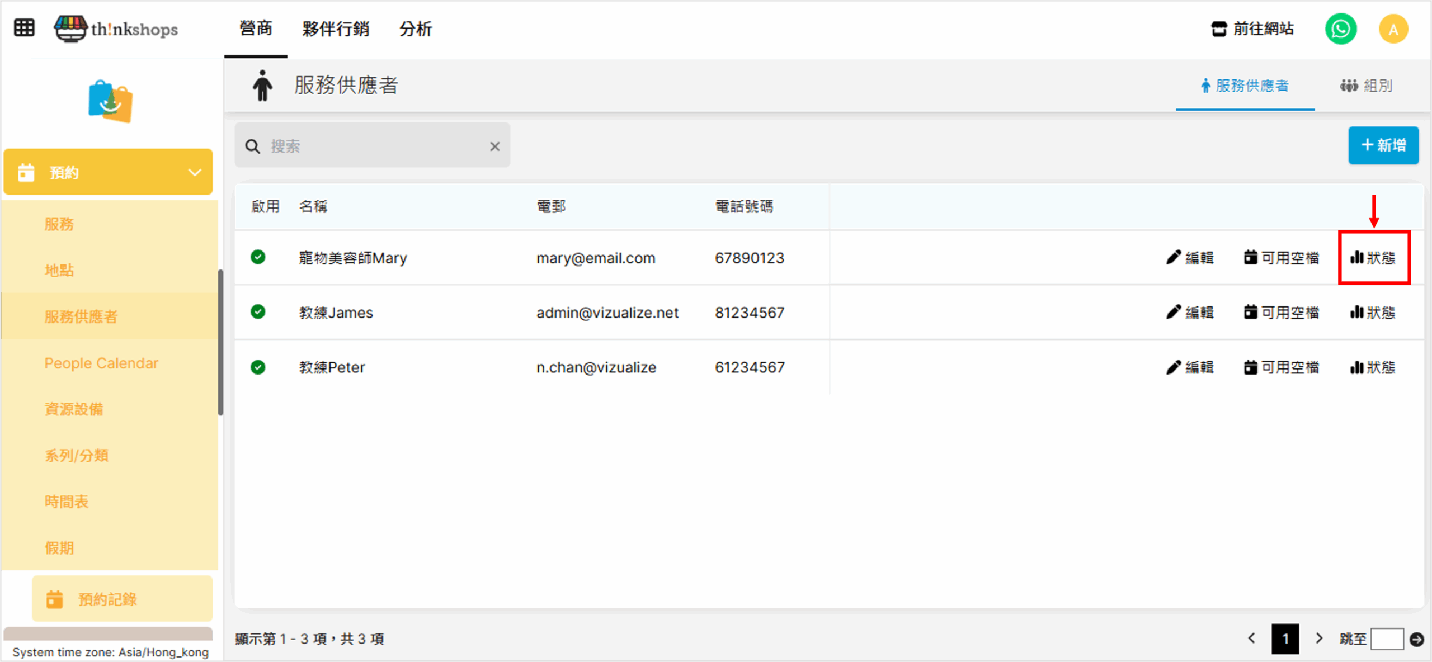Open the apps grid menu icon
The height and width of the screenshot is (662, 1432).
(x=24, y=27)
